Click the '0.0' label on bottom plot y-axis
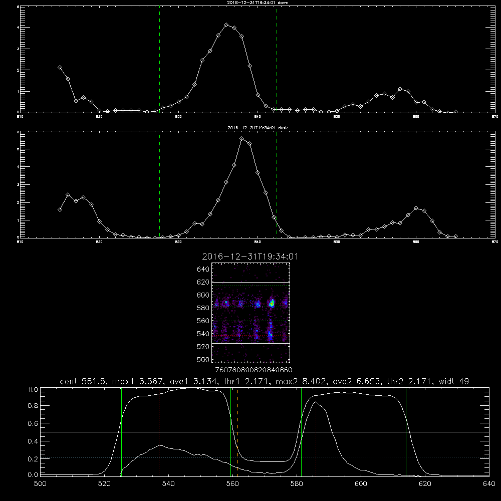The width and height of the screenshot is (501, 501). click(33, 475)
